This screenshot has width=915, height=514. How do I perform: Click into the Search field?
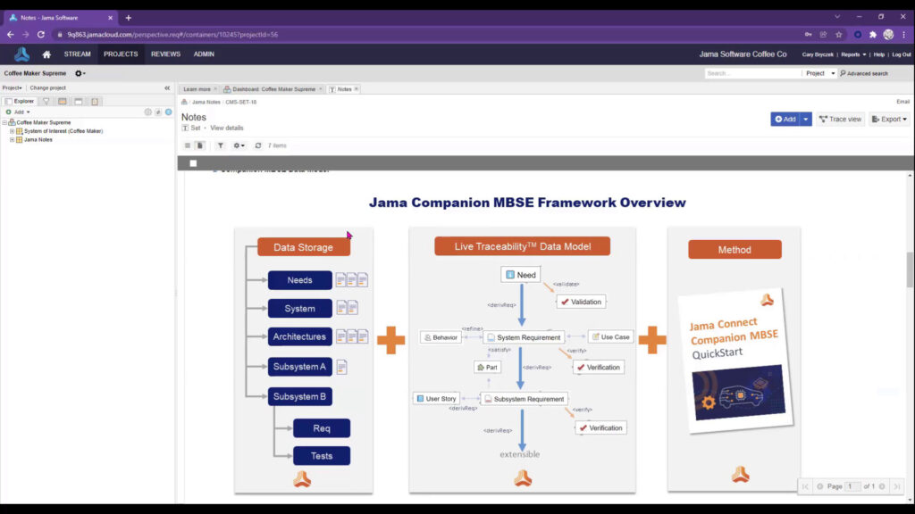752,73
